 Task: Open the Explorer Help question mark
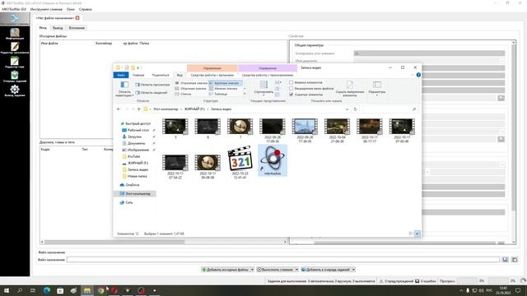coord(418,75)
